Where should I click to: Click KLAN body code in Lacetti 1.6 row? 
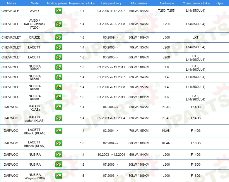click(x=166, y=143)
